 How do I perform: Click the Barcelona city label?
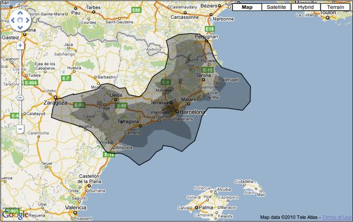tap(193, 112)
